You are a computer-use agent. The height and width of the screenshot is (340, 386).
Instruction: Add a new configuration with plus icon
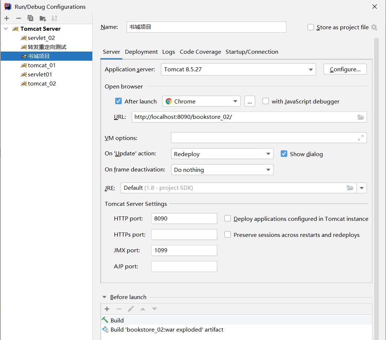[7, 18]
